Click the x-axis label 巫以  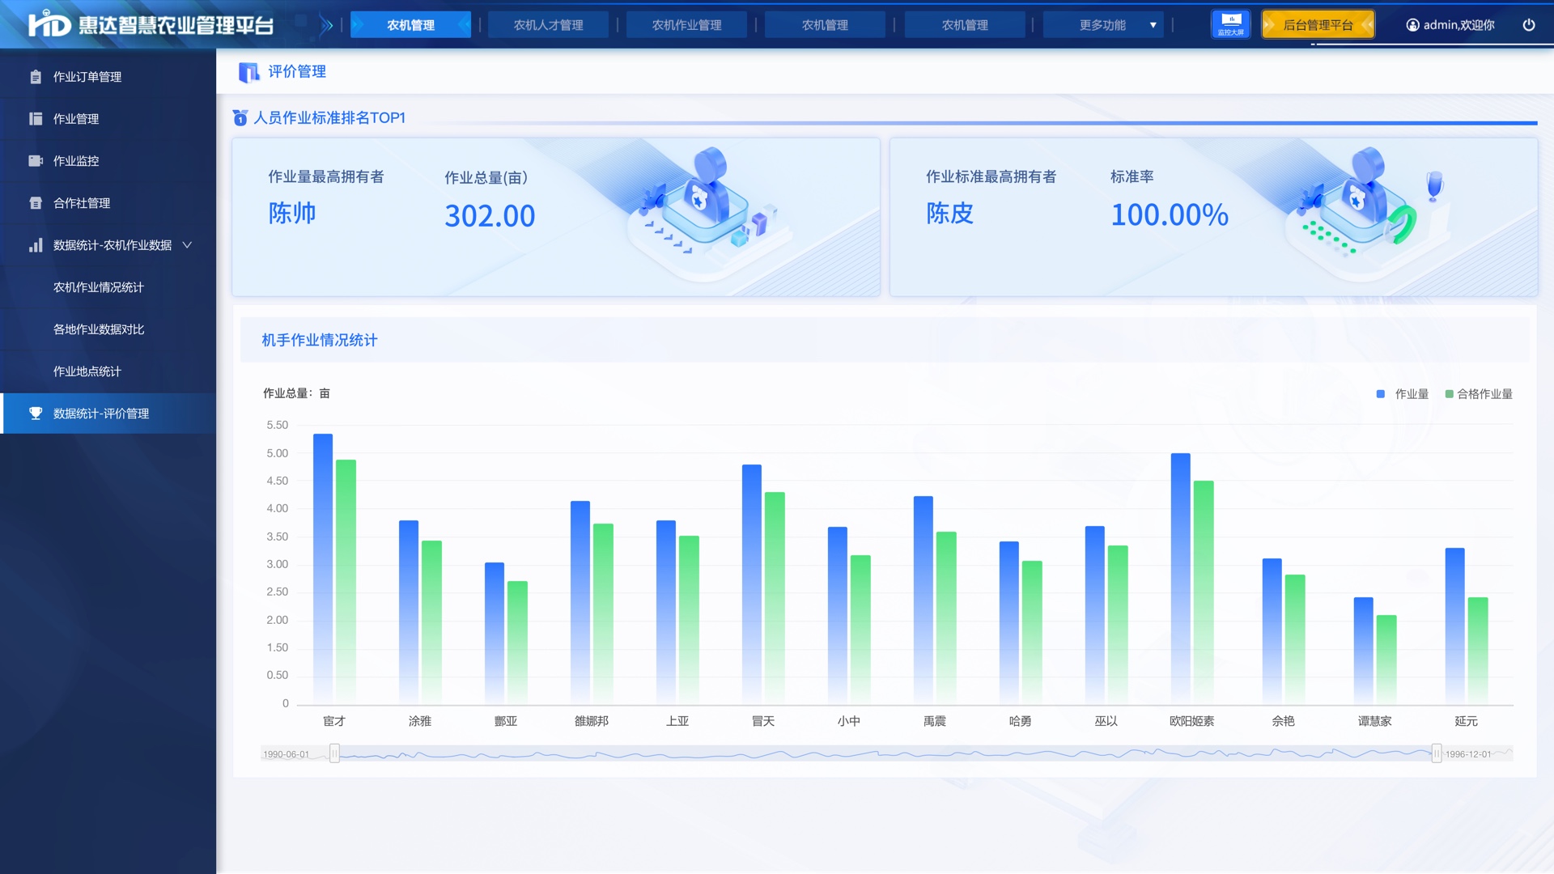click(x=1106, y=721)
